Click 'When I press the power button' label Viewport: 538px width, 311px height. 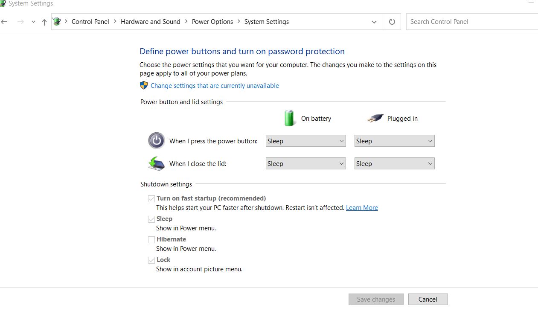click(213, 141)
